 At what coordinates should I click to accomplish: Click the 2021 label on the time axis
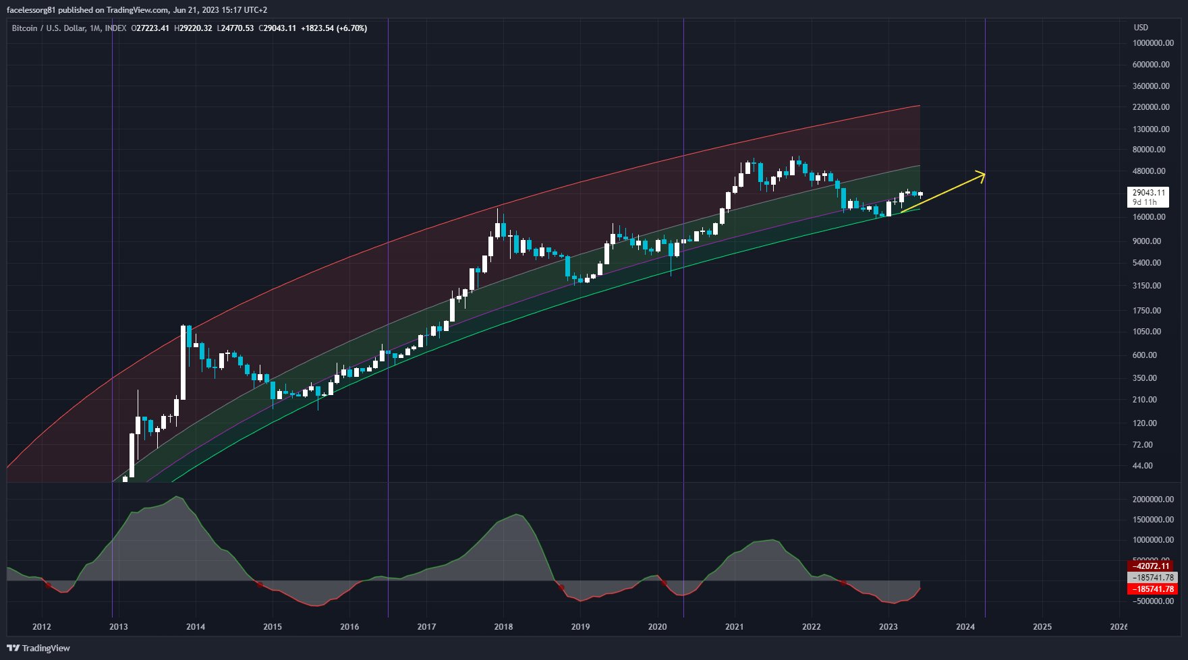[734, 627]
